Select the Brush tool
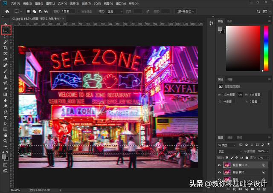Image resolution: width=273 pixels, height=193 pixels. pyautogui.click(x=6, y=71)
